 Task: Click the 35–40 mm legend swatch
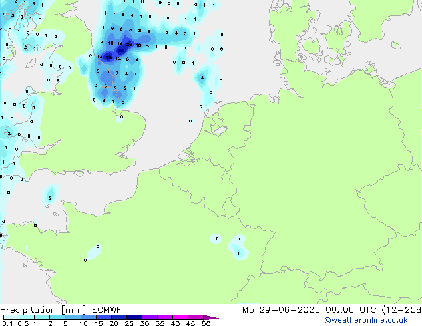pos(164,317)
